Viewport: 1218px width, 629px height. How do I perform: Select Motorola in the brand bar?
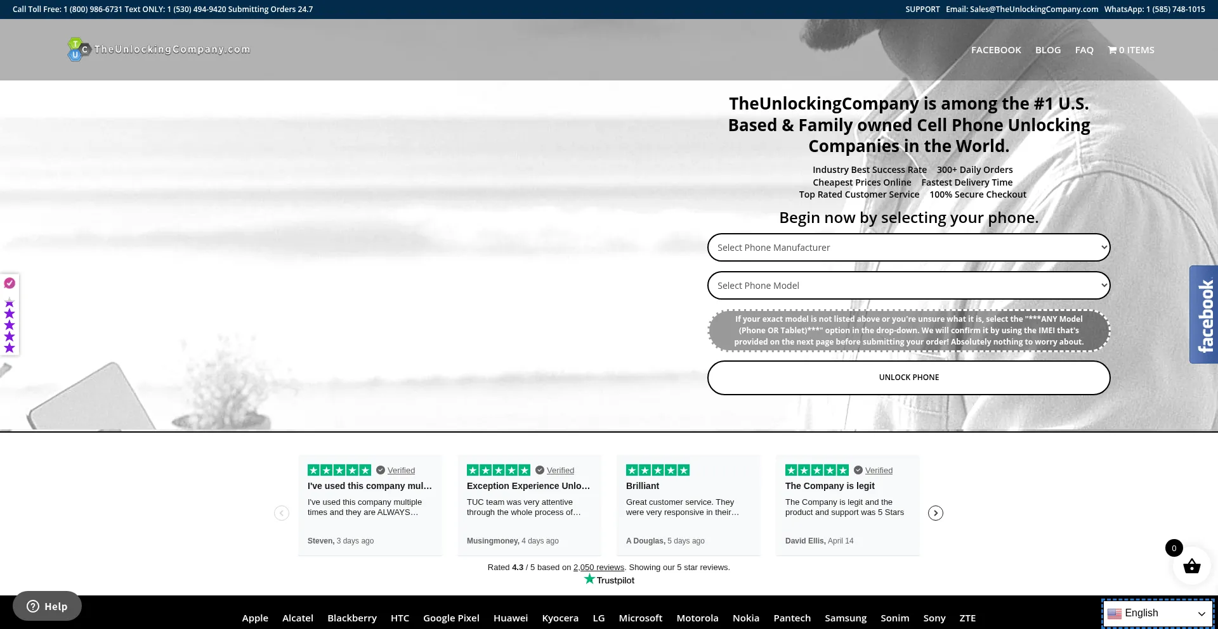(x=697, y=618)
